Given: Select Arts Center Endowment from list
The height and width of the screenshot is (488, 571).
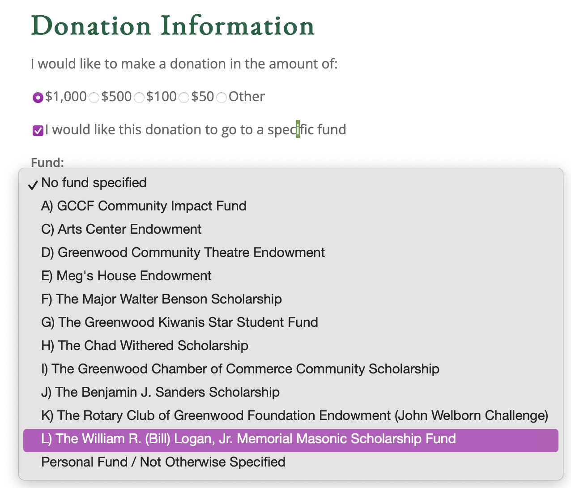Looking at the screenshot, I should pos(291,229).
